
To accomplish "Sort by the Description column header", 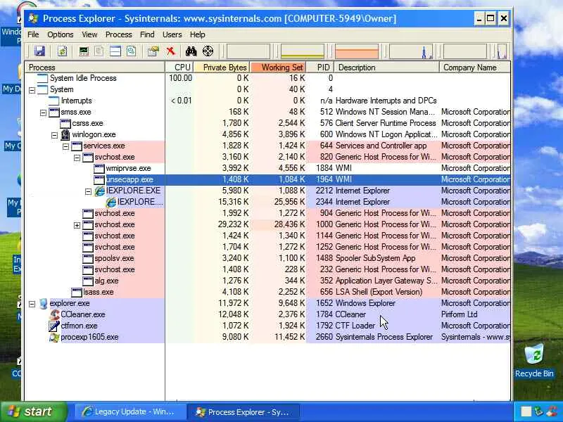I will (386, 68).
